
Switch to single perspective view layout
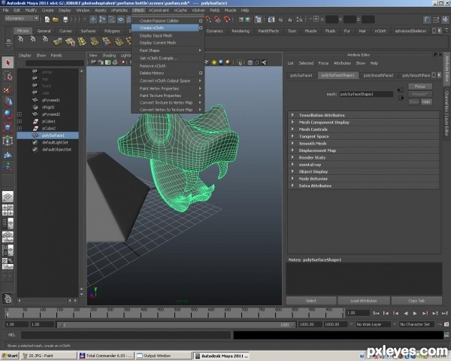click(8, 197)
